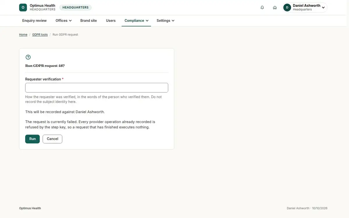Click the Run button
349x218 pixels.
[x=33, y=139]
